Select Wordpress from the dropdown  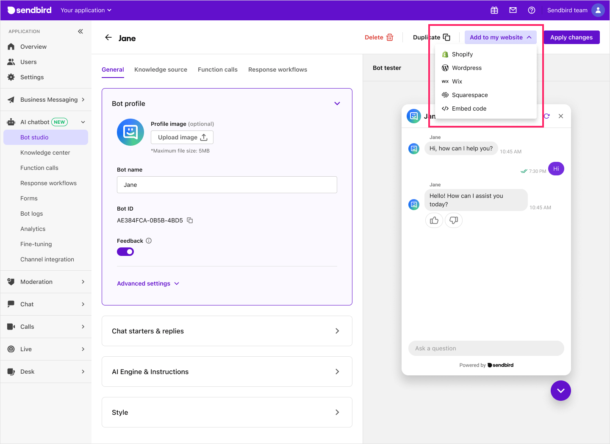(x=486, y=68)
